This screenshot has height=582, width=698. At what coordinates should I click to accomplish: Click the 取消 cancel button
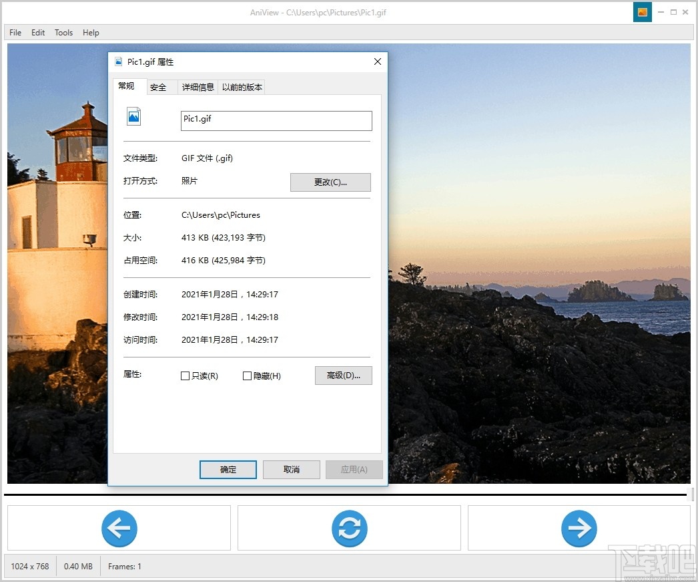(291, 470)
